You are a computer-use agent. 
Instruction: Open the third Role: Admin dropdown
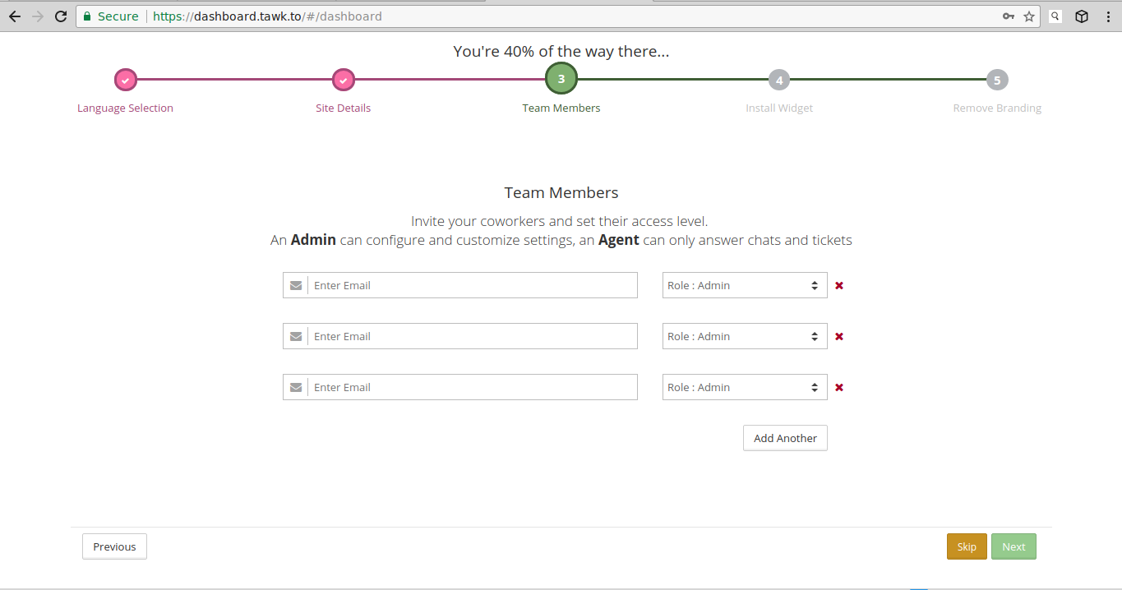(x=744, y=388)
